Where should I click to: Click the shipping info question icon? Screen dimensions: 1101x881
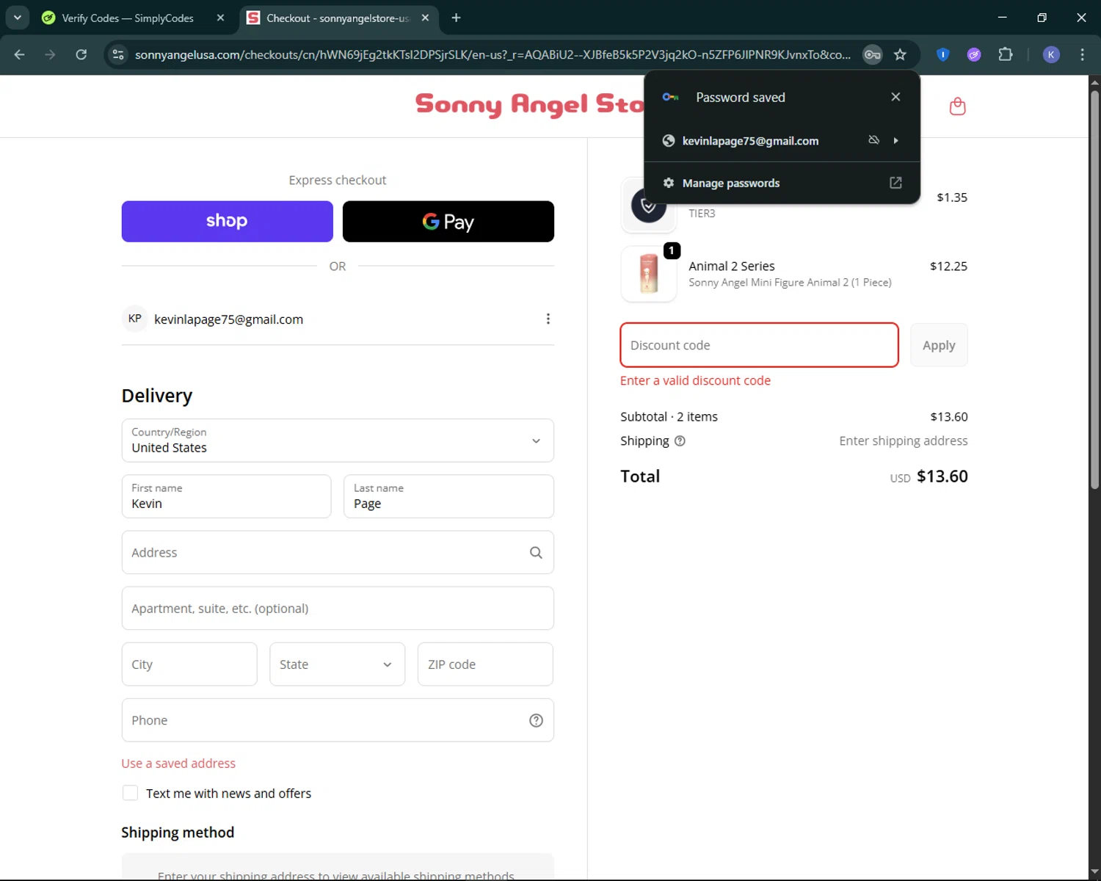680,440
